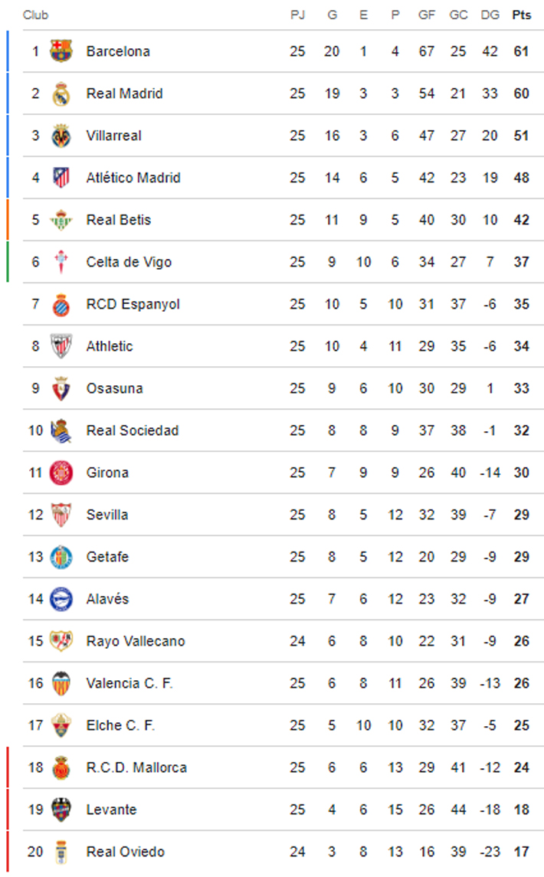Click the Osasuna crest icon
Image resolution: width=544 pixels, height=877 pixels.
point(61,388)
